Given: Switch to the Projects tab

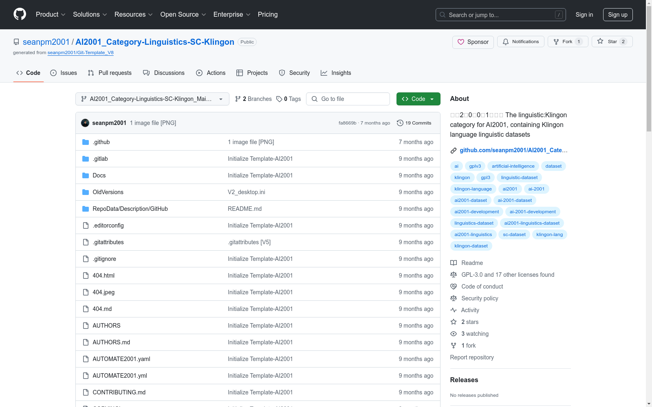Looking at the screenshot, I should [252, 73].
